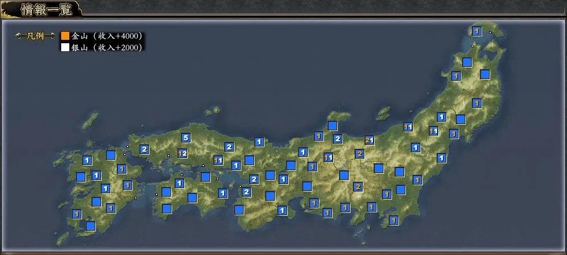Click the orange 金山 legend swatch
Image resolution: width=567 pixels, height=255 pixels.
click(x=65, y=36)
